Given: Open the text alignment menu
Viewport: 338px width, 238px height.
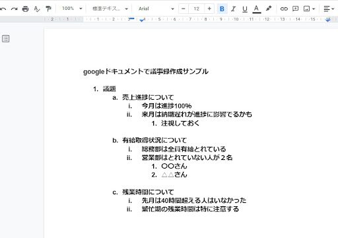Looking at the screenshot, I should coord(329,9).
